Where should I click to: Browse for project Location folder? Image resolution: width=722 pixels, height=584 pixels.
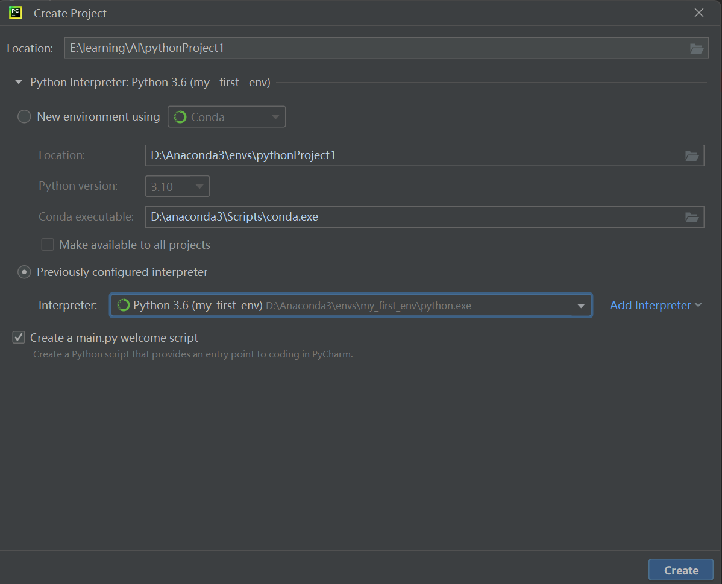click(697, 48)
